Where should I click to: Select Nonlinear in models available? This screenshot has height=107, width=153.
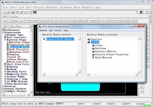coord(101,48)
